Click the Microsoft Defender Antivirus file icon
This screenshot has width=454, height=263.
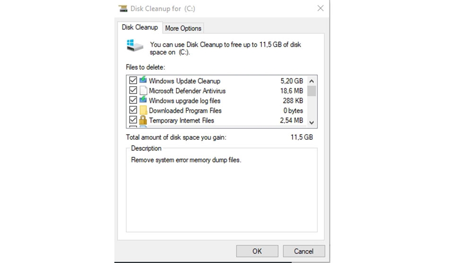click(143, 91)
